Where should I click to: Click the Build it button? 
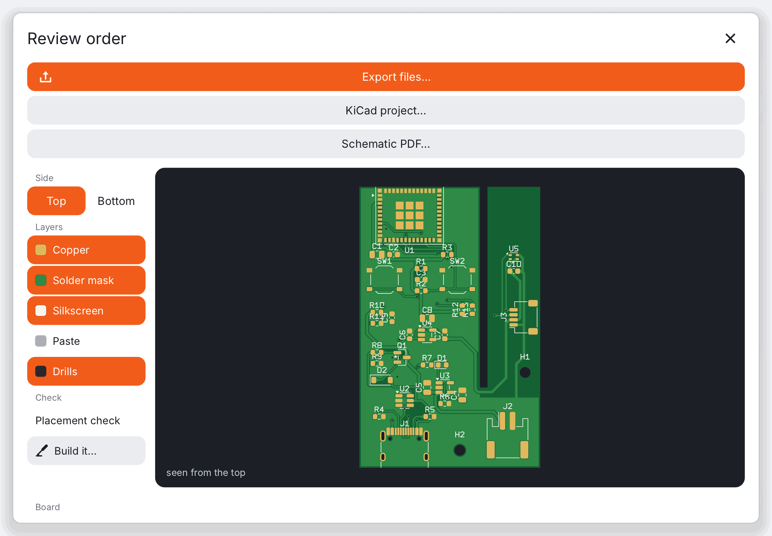pos(86,451)
